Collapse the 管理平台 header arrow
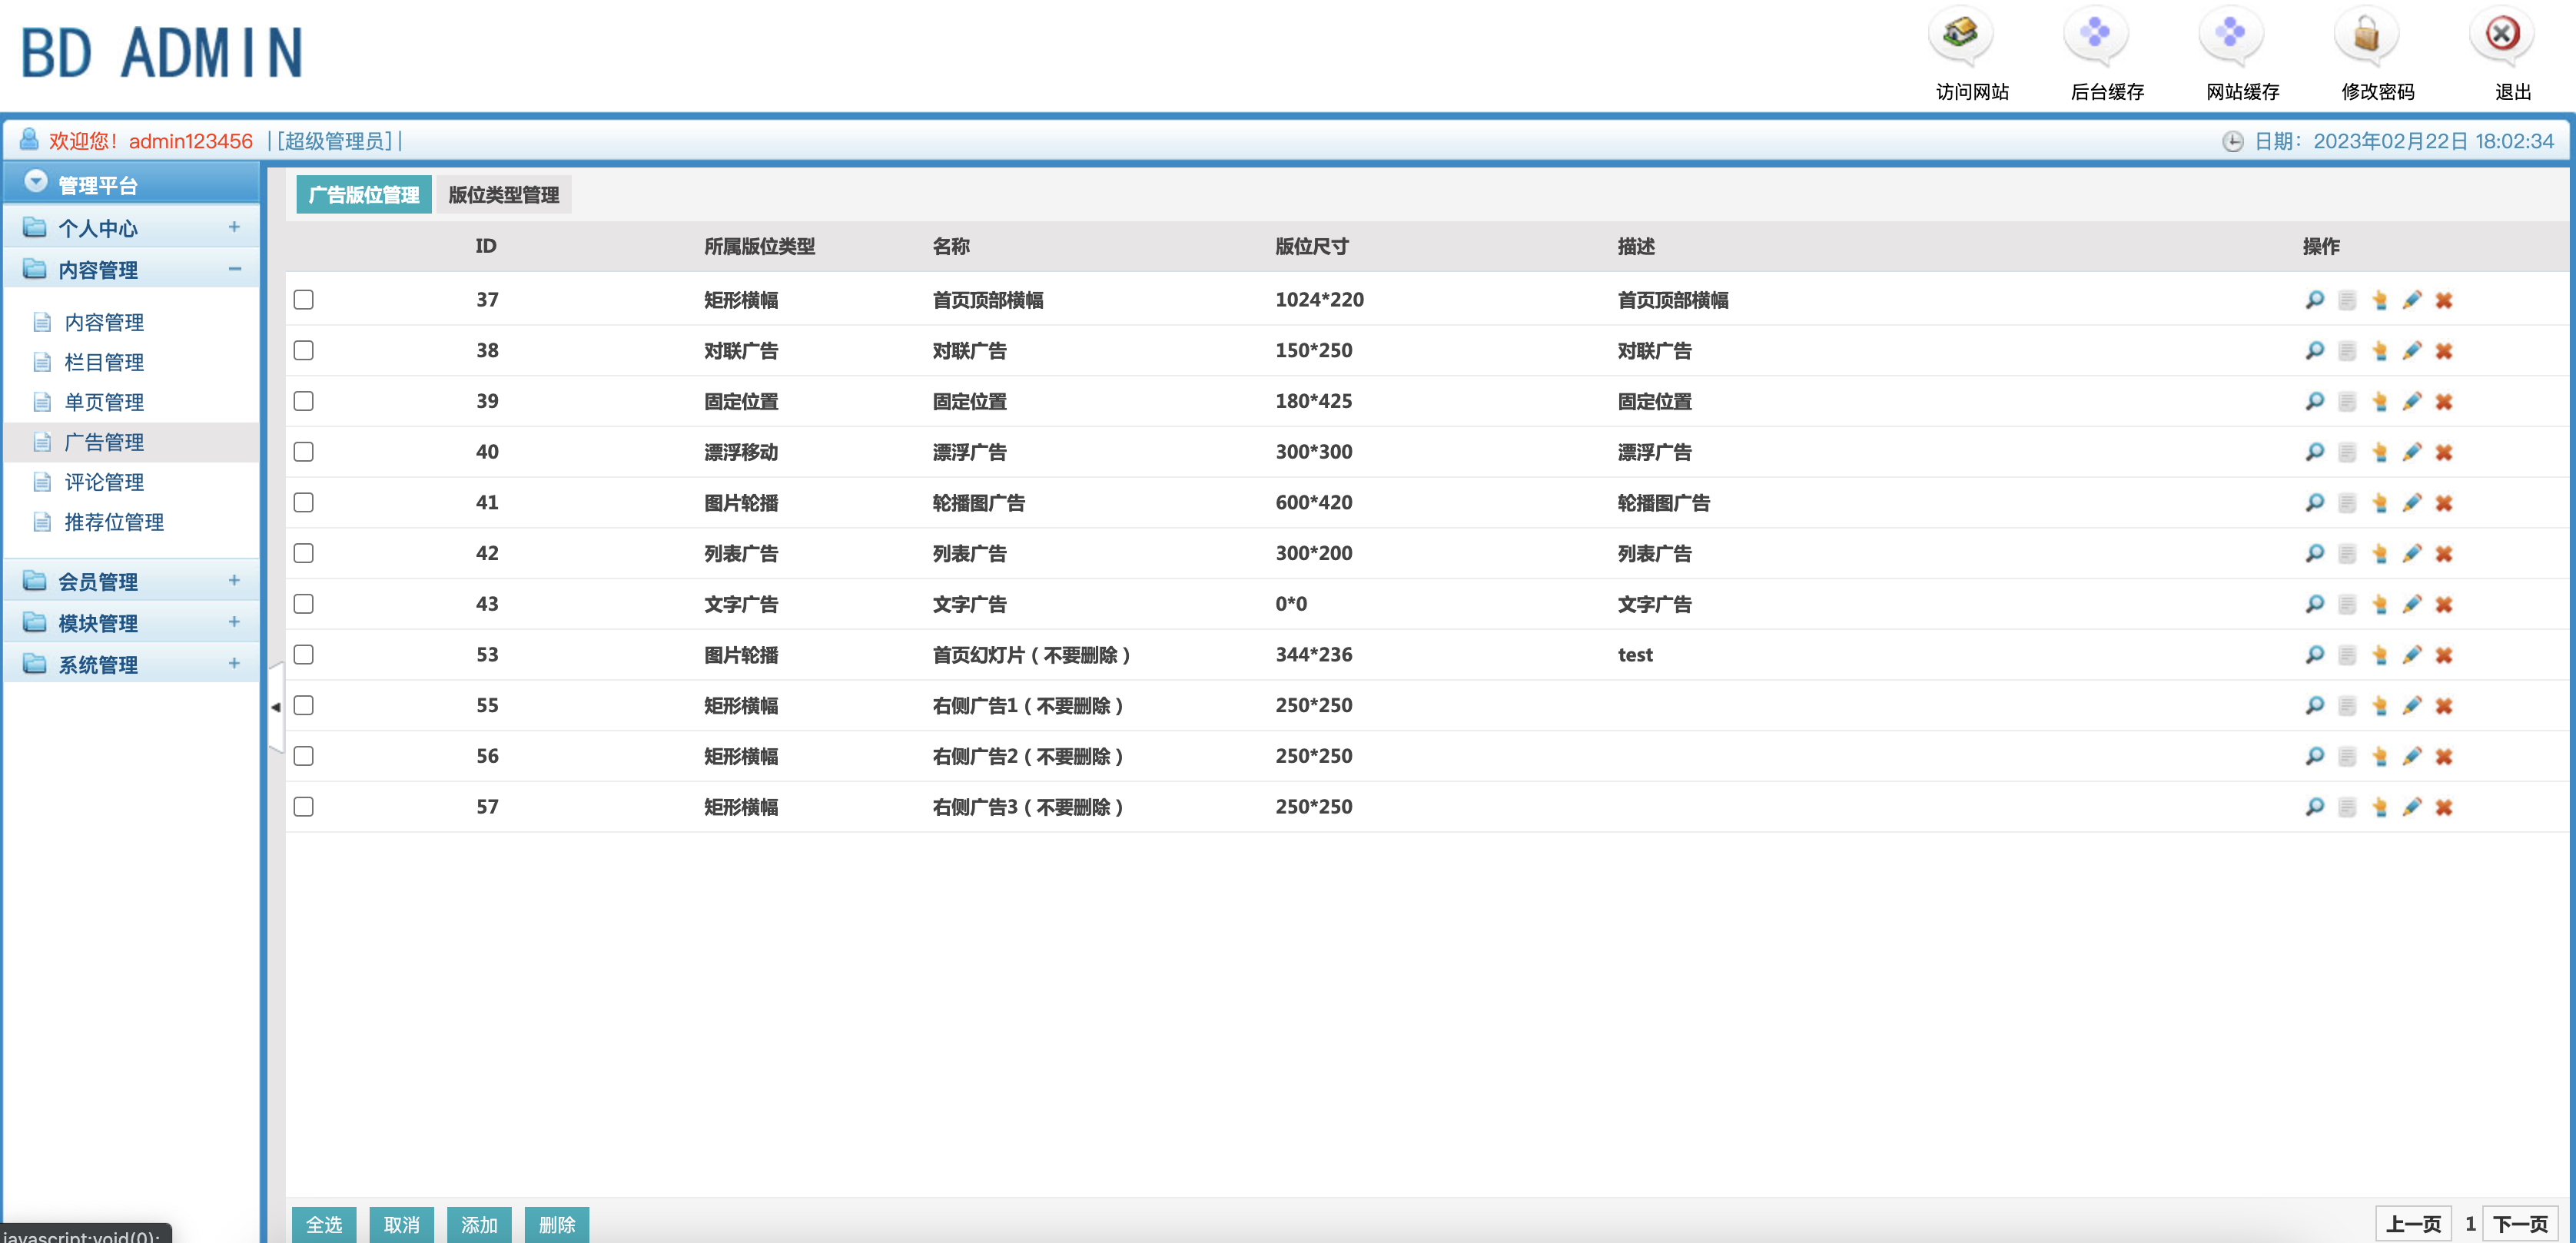Screen dimensions: 2576x1243 36,181
